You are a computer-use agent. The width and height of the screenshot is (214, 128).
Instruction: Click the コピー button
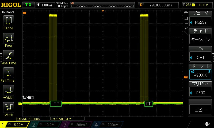point(200,110)
